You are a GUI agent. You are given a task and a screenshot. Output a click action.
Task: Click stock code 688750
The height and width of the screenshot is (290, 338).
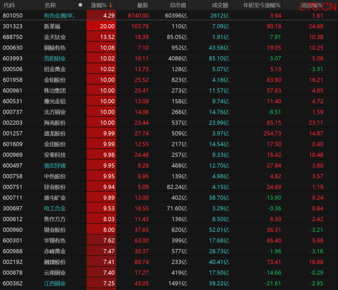tap(13, 37)
